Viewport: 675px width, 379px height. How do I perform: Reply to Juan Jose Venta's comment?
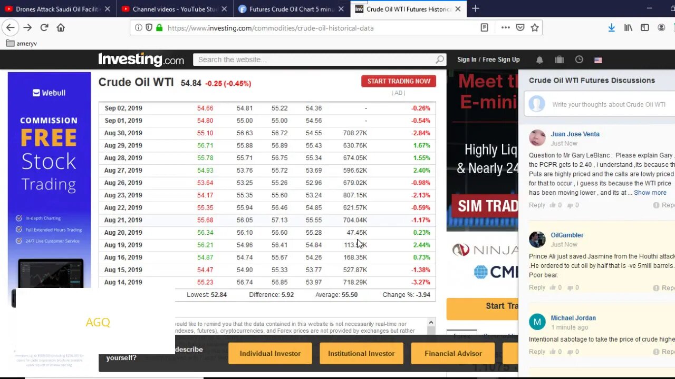(537, 205)
